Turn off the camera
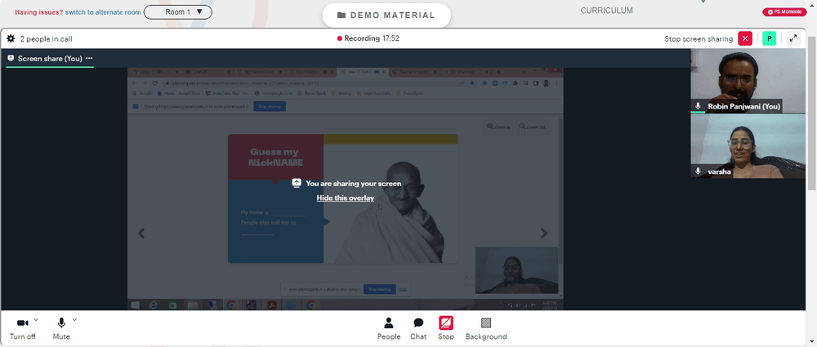 [22, 329]
